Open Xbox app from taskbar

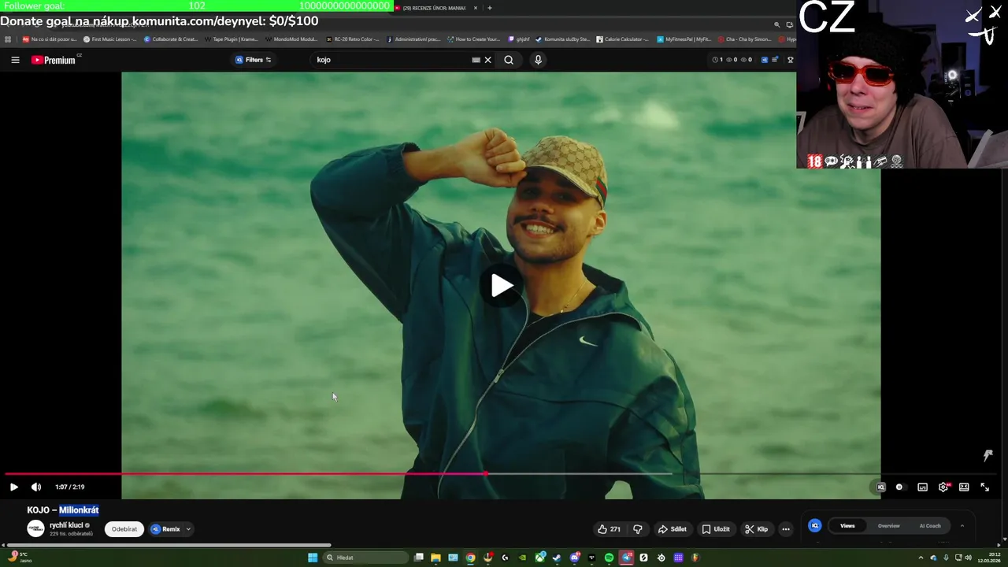pos(539,558)
